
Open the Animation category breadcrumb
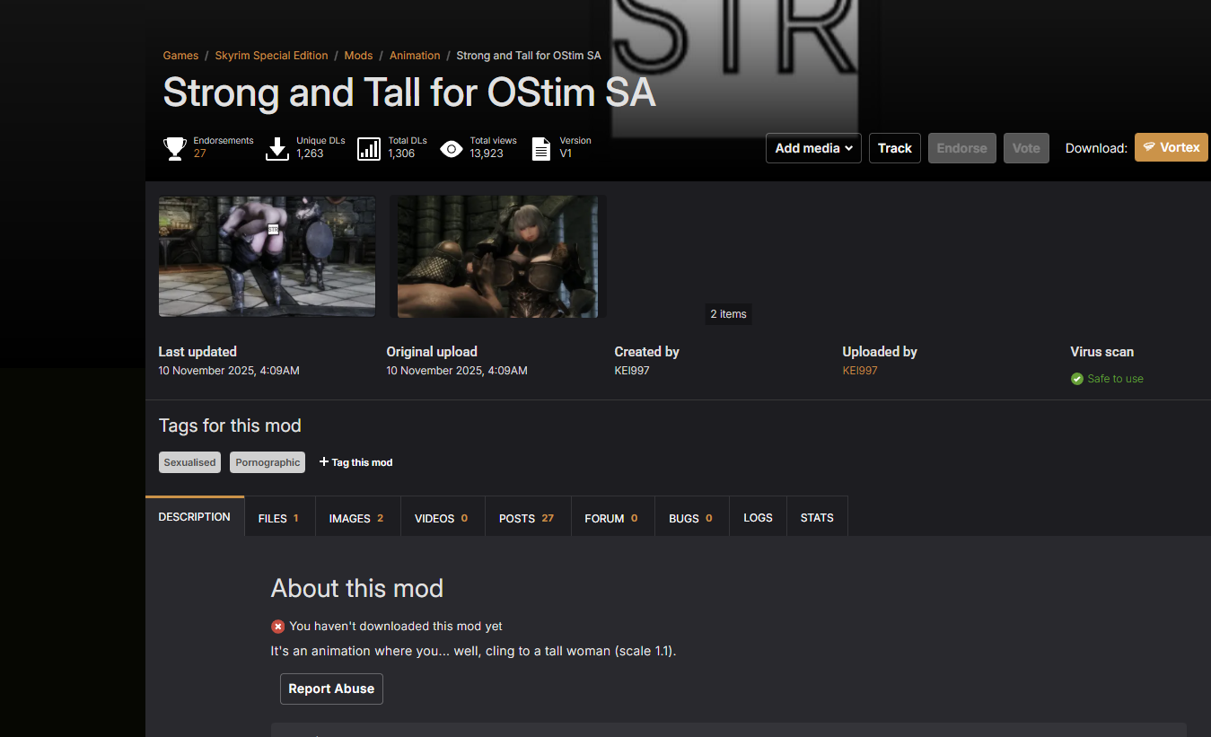[415, 56]
